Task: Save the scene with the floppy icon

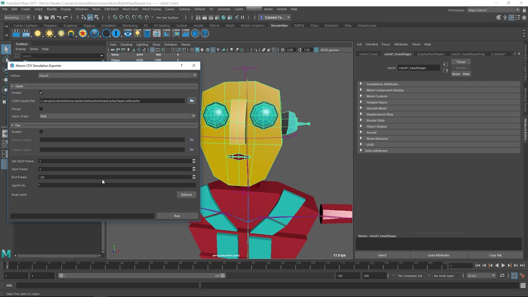Action: tap(52, 17)
